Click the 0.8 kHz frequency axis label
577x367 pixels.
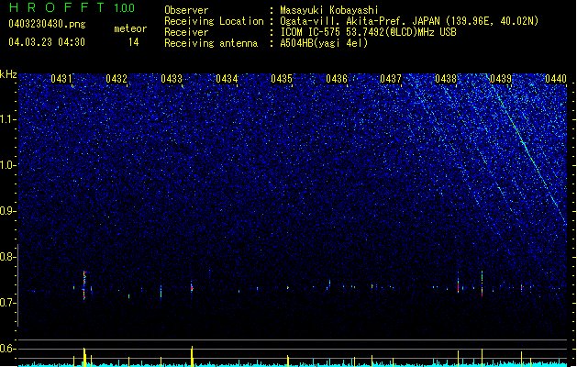pyautogui.click(x=8, y=257)
